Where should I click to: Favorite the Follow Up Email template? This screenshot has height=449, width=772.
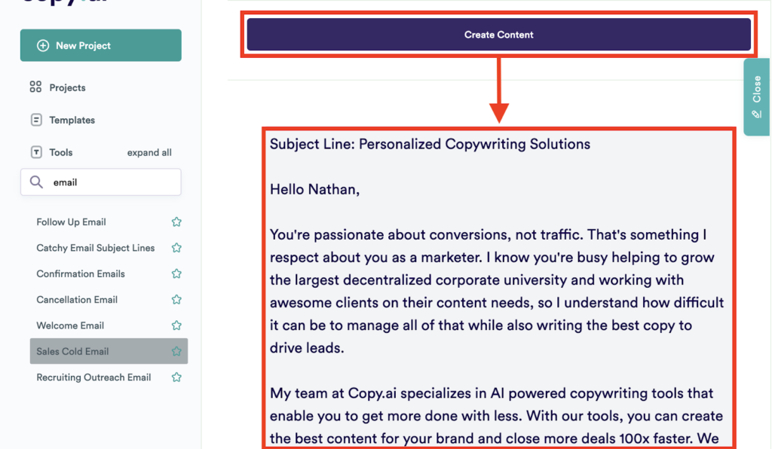pyautogui.click(x=176, y=221)
